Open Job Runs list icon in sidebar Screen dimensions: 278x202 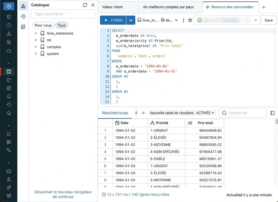[9, 134]
